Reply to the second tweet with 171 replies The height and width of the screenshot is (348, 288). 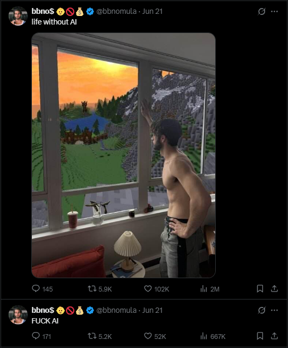click(41, 336)
